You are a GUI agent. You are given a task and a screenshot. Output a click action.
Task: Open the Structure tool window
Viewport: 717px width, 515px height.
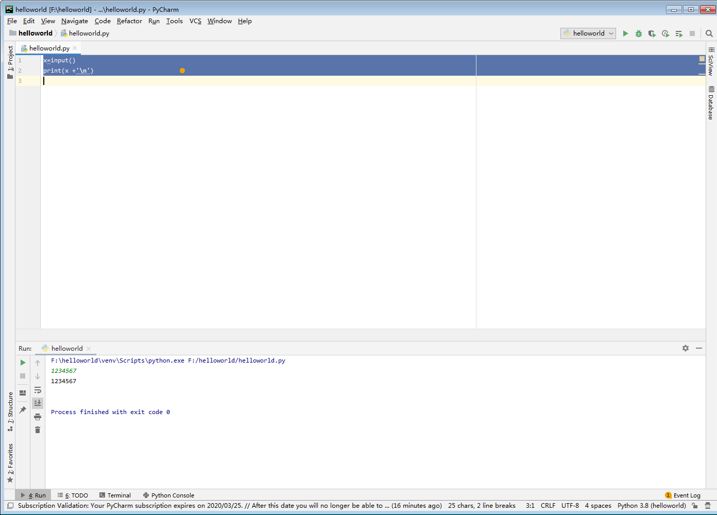(x=10, y=411)
